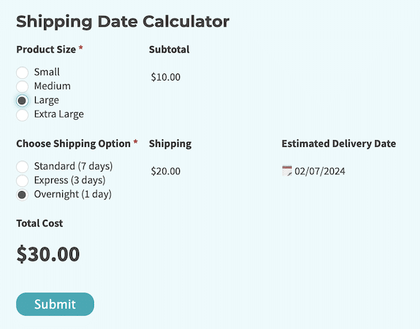420x329 pixels.
Task: Select Standard (7 days) shipping
Action: click(22, 167)
